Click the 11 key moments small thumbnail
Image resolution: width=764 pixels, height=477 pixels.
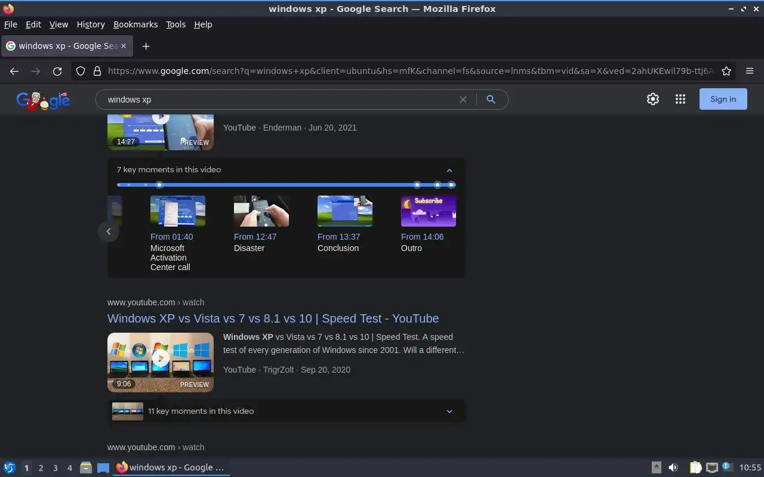(128, 411)
